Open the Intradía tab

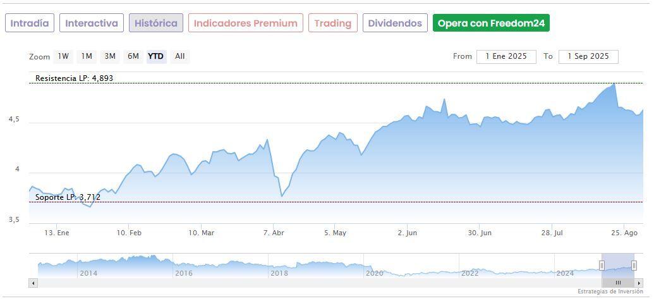(30, 23)
